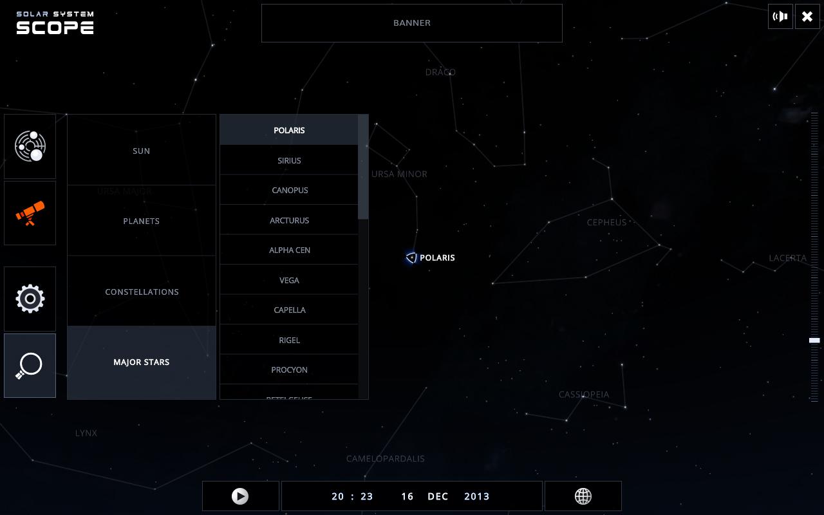This screenshot has height=515, width=824.
Task: Select the Major Stars category
Action: click(x=142, y=362)
